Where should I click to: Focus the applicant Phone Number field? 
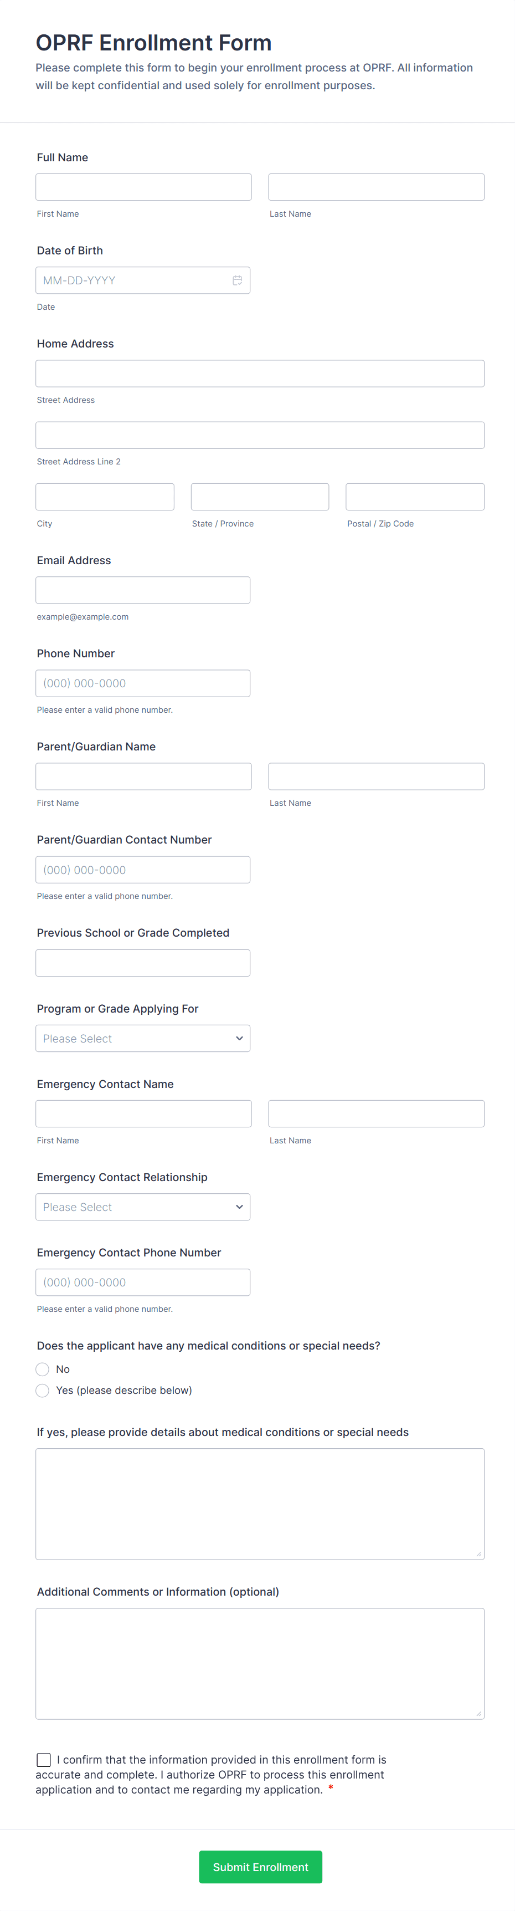click(x=143, y=683)
